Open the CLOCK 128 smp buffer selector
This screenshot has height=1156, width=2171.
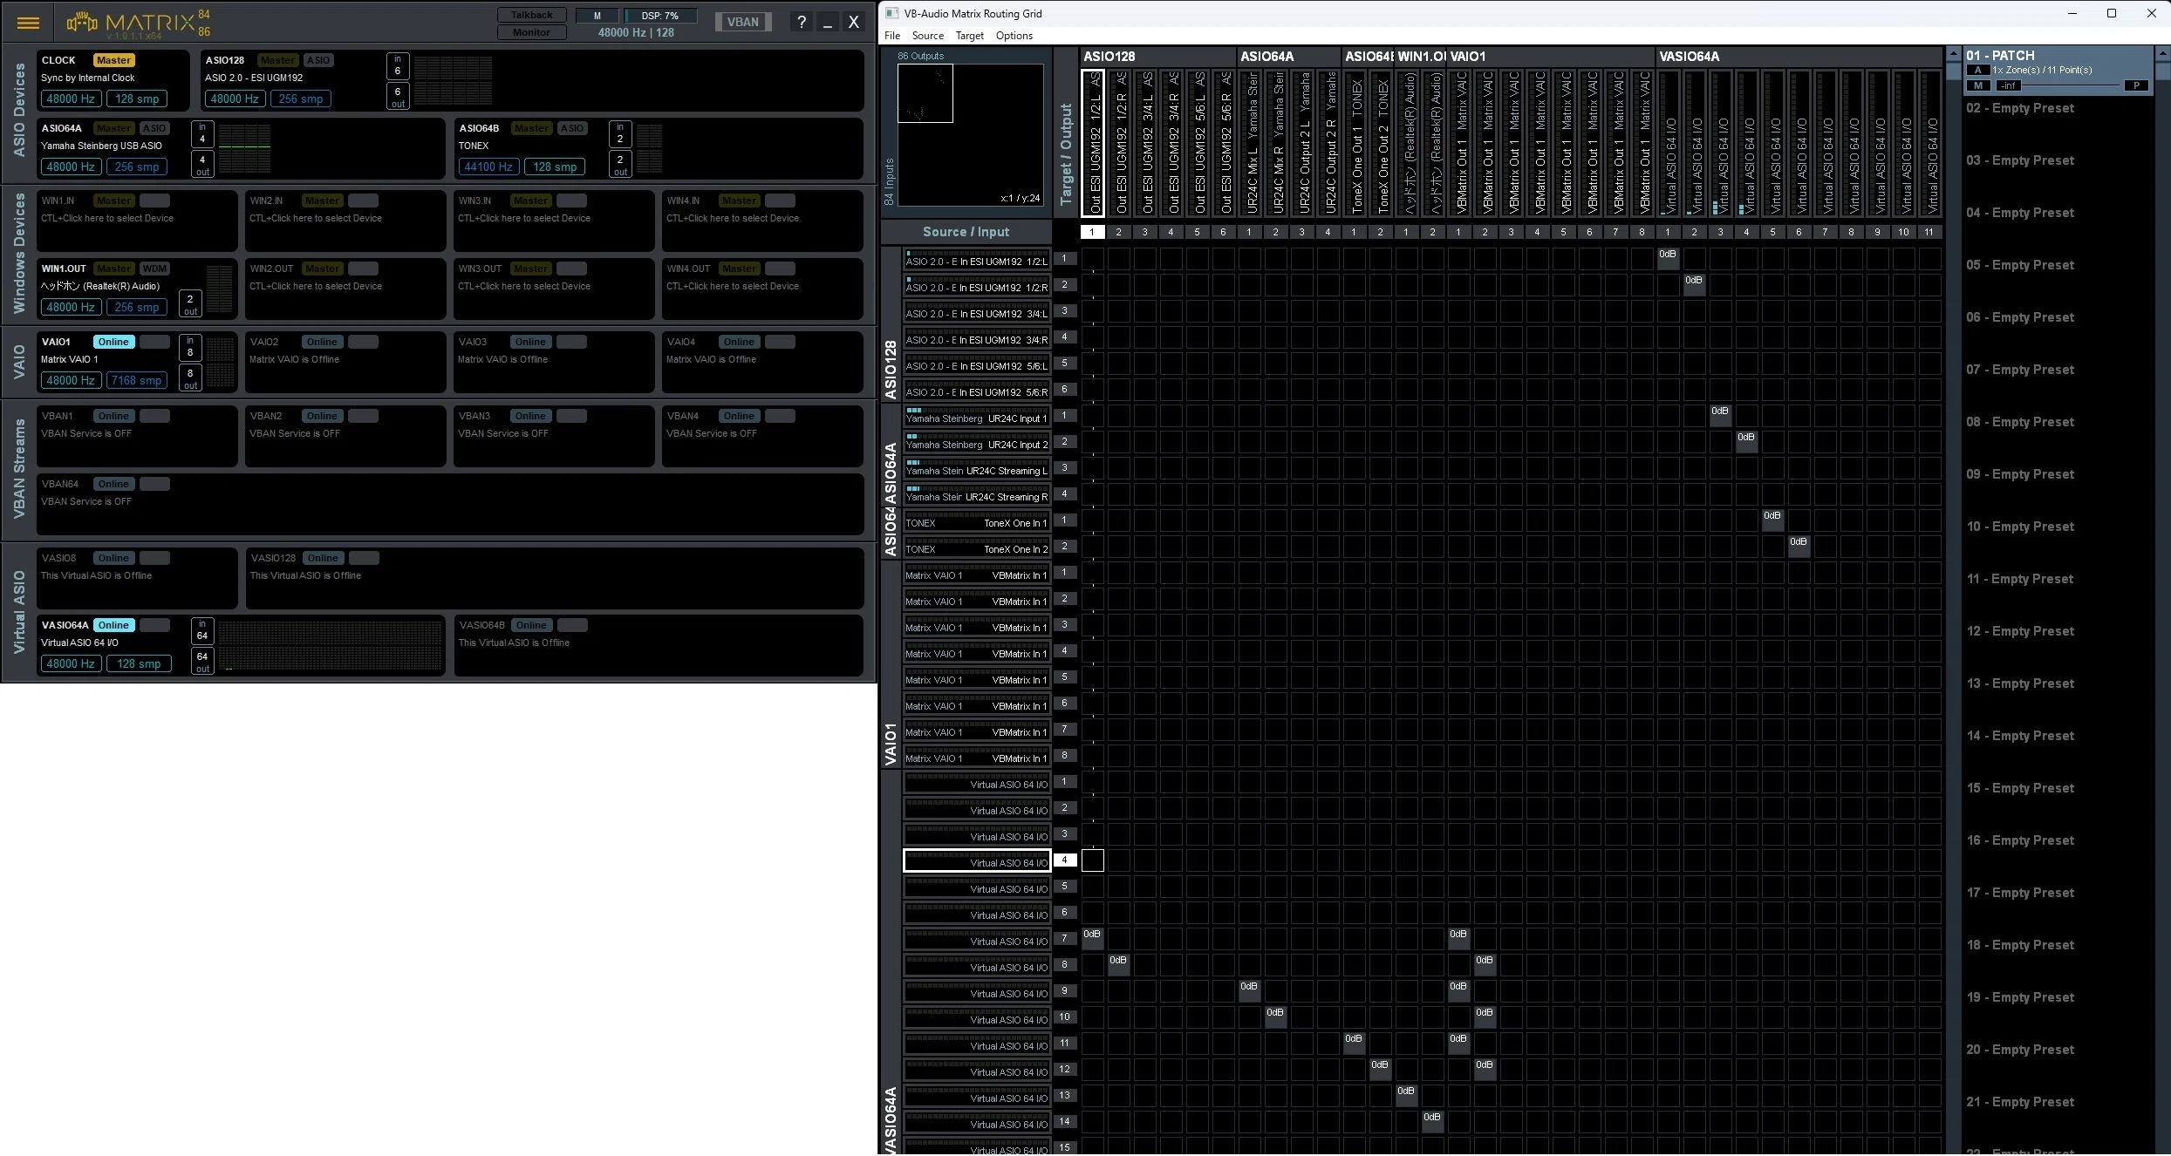coord(137,99)
